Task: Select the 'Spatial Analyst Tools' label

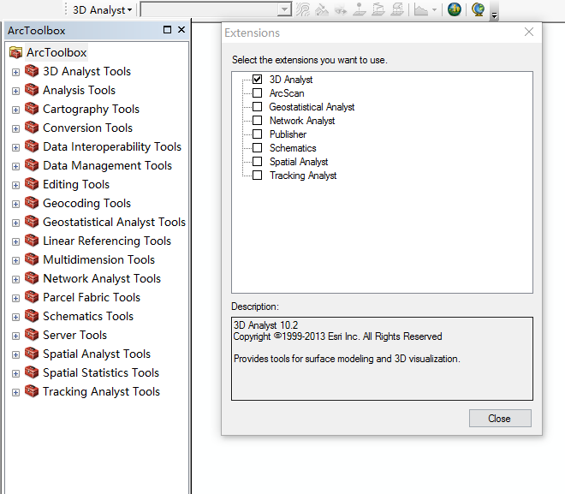Action: (x=97, y=354)
